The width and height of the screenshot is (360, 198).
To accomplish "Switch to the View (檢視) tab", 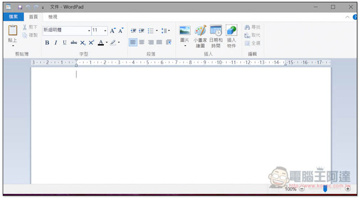I will pyautogui.click(x=53, y=17).
